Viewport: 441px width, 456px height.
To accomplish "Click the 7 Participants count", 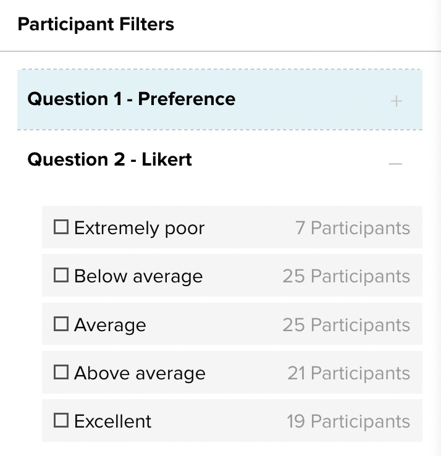I will click(353, 228).
